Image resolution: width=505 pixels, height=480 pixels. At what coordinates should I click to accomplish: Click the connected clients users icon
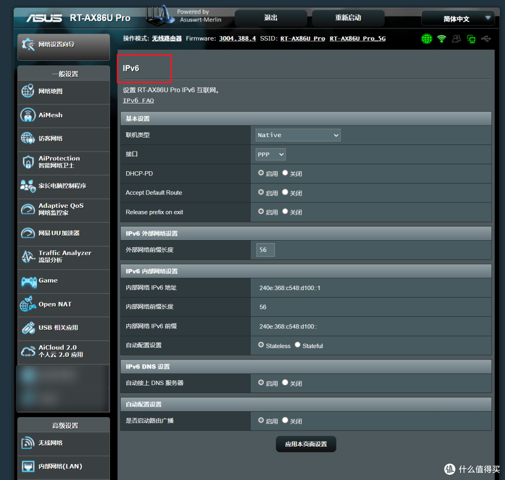[x=456, y=39]
